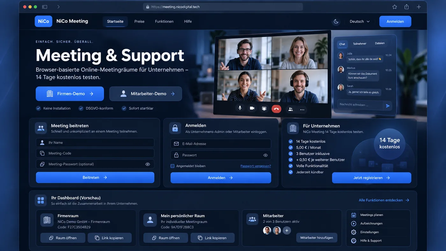Viewport: 446px width, 251px height.
Task: Focus the Meeting-Code field
Action: coord(95,153)
